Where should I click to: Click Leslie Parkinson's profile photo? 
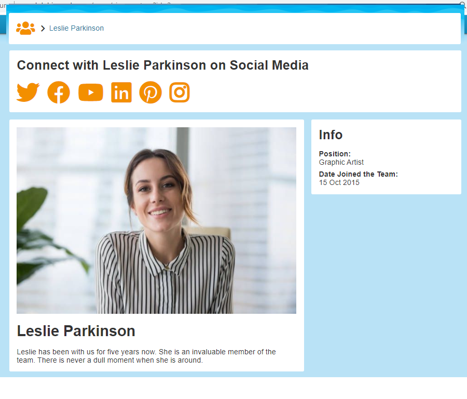[156, 220]
